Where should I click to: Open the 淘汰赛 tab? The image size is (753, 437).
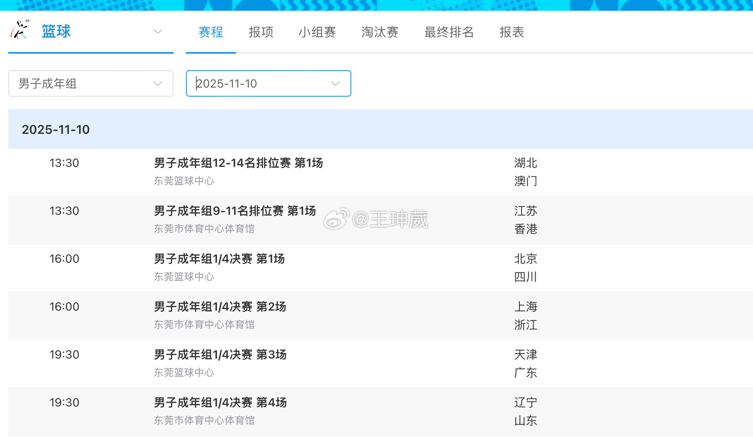pos(380,32)
